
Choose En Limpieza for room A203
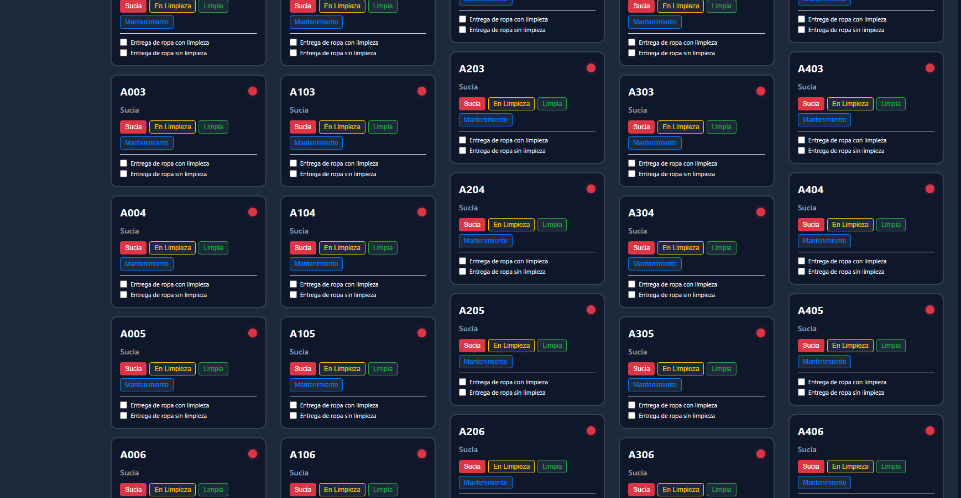click(511, 104)
